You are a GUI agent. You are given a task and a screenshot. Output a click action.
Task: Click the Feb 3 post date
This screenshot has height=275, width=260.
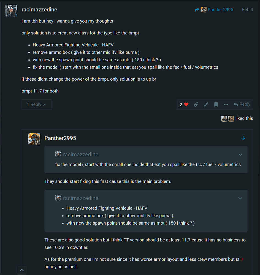click(247, 10)
